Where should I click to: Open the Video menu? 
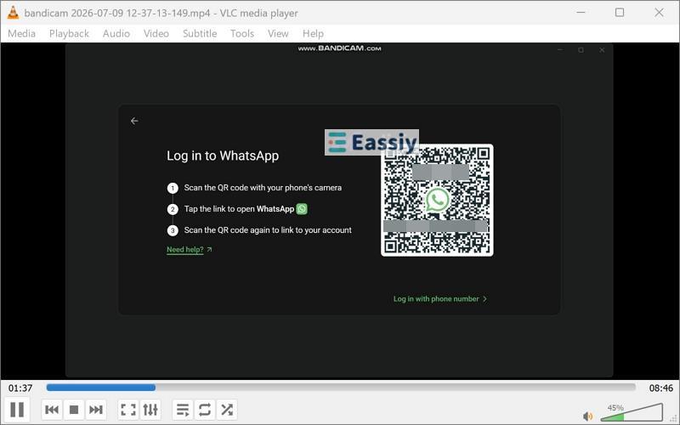[x=156, y=33]
